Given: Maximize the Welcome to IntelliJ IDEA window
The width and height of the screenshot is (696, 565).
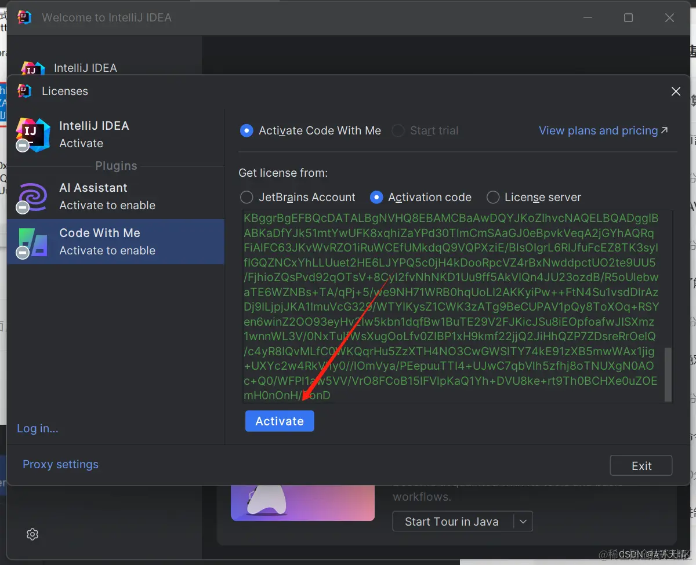Looking at the screenshot, I should (628, 18).
